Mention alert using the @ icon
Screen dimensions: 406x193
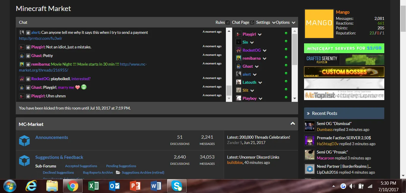click(28, 33)
